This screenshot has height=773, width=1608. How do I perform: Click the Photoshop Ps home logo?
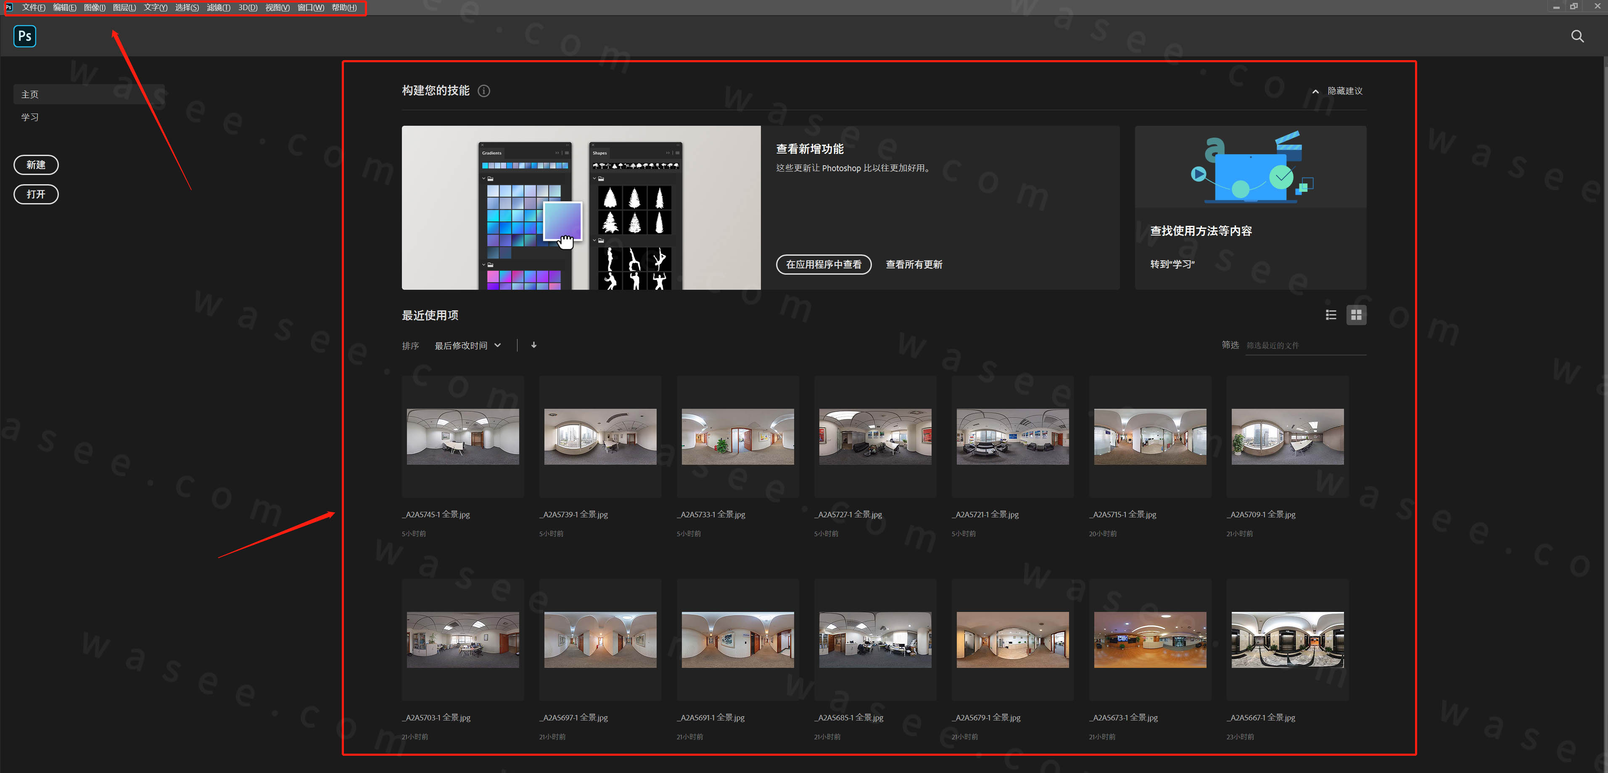tap(24, 36)
